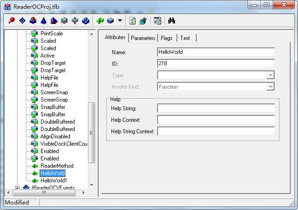This screenshot has height=210, width=298.
Task: Select the AlignDisabled tree item
Action: 55,136
